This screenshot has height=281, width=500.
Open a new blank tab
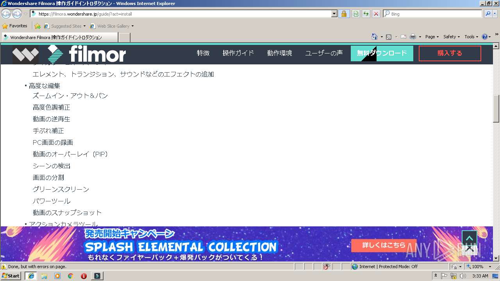[124, 37]
